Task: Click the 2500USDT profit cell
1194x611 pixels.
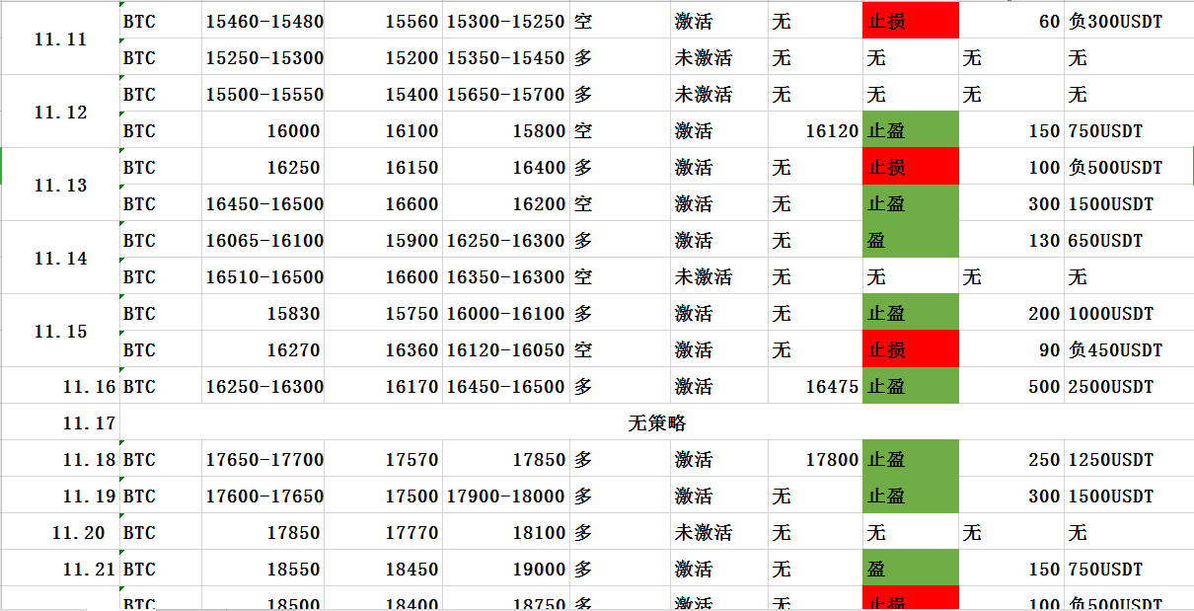Action: click(1129, 386)
